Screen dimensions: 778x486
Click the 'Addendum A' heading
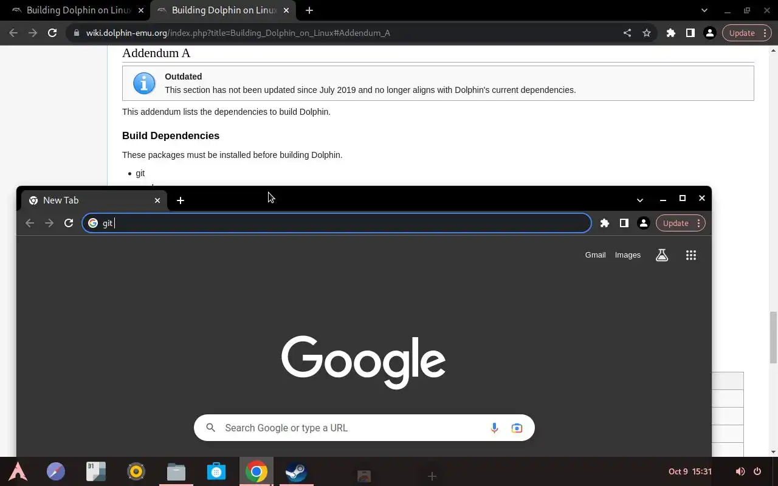[156, 53]
